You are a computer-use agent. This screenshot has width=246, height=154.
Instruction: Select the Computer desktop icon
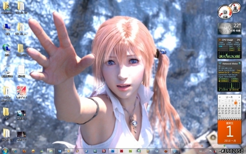[7, 29]
